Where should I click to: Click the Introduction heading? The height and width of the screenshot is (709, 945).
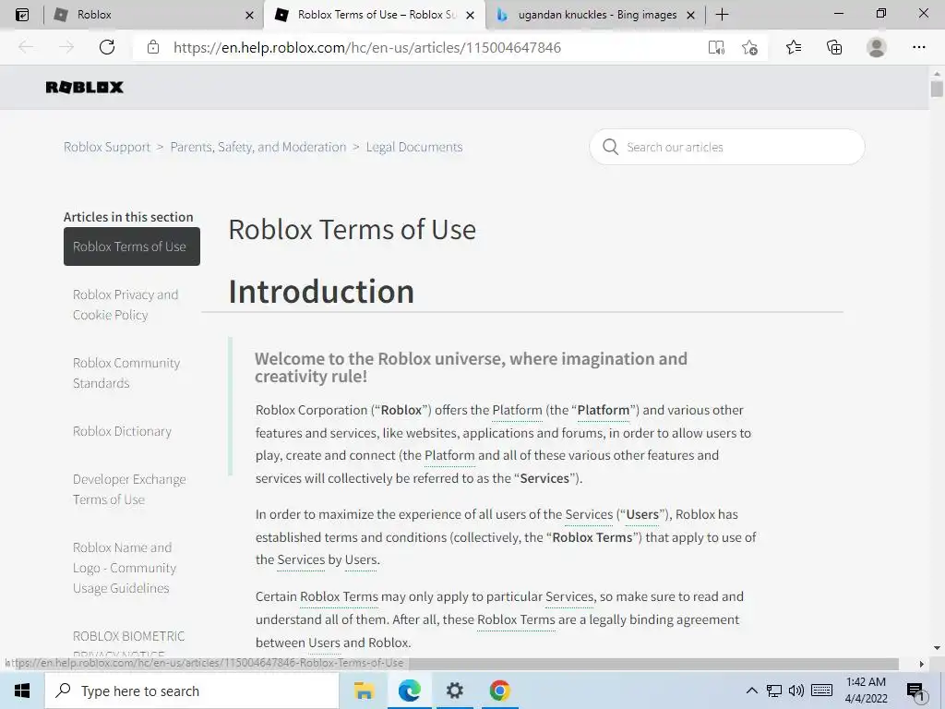(x=321, y=292)
